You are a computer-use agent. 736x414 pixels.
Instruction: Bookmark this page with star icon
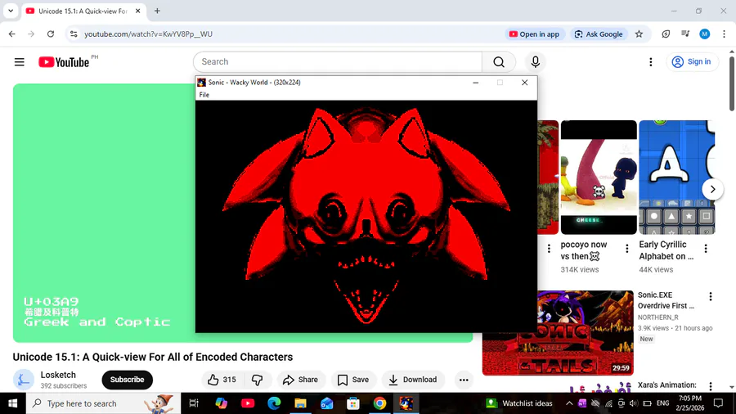coord(639,34)
